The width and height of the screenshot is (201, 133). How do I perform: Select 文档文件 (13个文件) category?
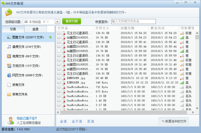pyautogui.click(x=28, y=66)
